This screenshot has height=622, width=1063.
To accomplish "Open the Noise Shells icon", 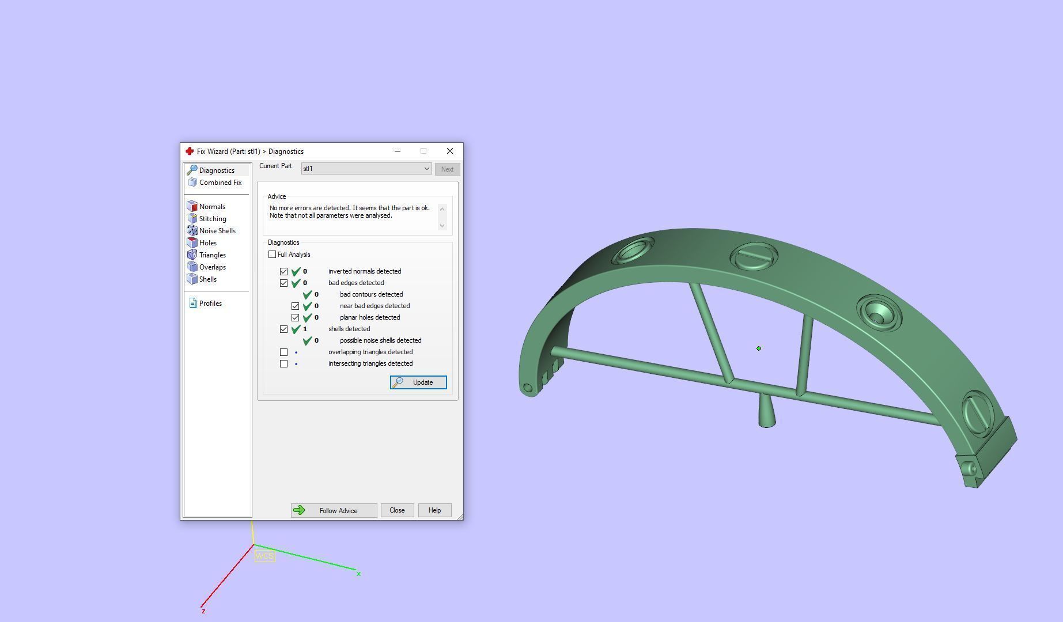I will tap(192, 231).
